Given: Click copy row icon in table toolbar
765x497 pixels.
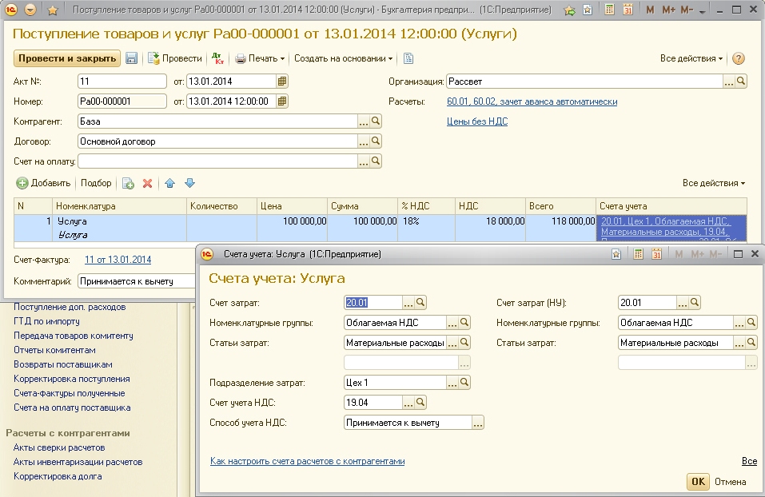Looking at the screenshot, I should tap(129, 184).
